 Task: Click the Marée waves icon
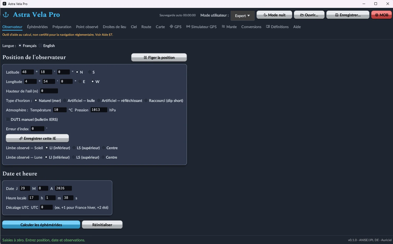coord(224,27)
